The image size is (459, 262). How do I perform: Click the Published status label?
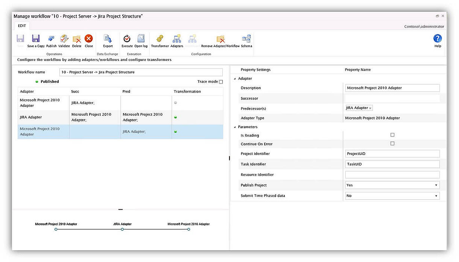click(x=50, y=82)
